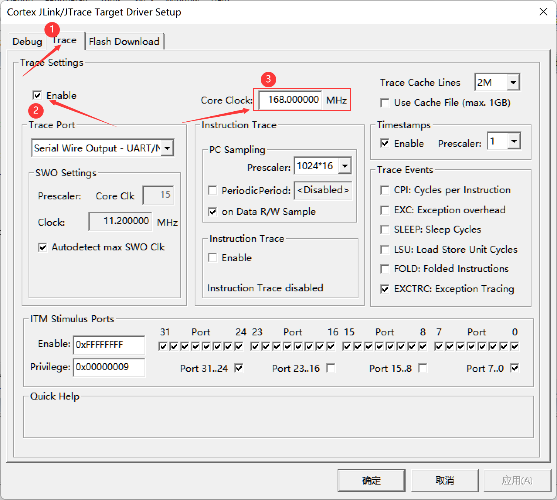The image size is (557, 500).
Task: Toggle ITM stimulus port 8 checkbox
Action: point(423,346)
